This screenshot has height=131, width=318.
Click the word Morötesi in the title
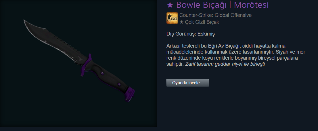[x=251, y=5]
